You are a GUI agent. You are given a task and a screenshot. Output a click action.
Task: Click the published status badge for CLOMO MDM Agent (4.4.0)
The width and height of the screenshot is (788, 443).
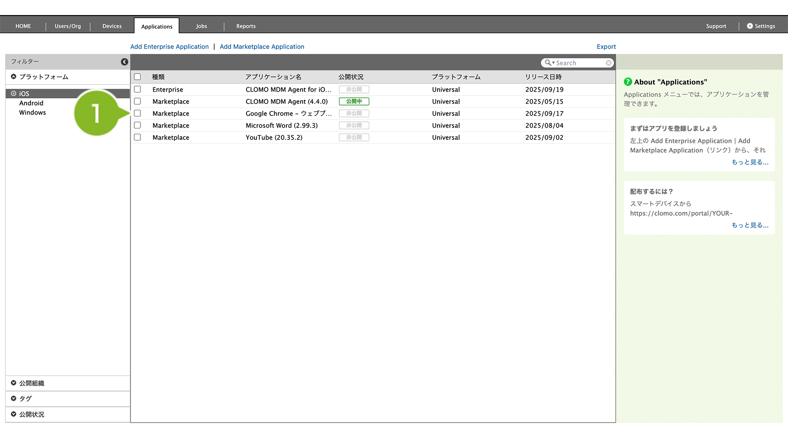[354, 101]
